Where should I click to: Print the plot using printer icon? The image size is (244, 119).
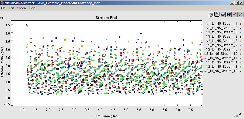tap(223, 14)
